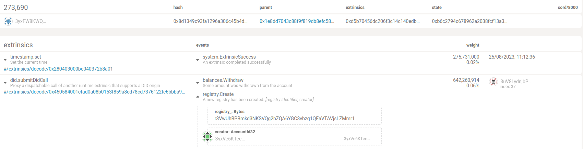Click the green creator AccountId32 identicon
583x149 pixels.
[207, 136]
